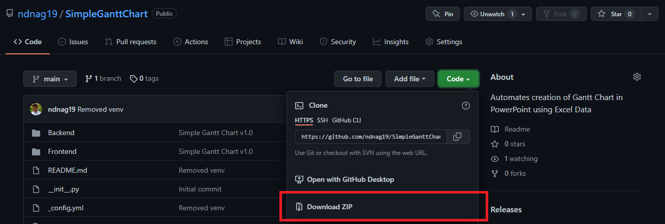Click the repository icon beside ndnag19
665x224 pixels.
[10, 14]
